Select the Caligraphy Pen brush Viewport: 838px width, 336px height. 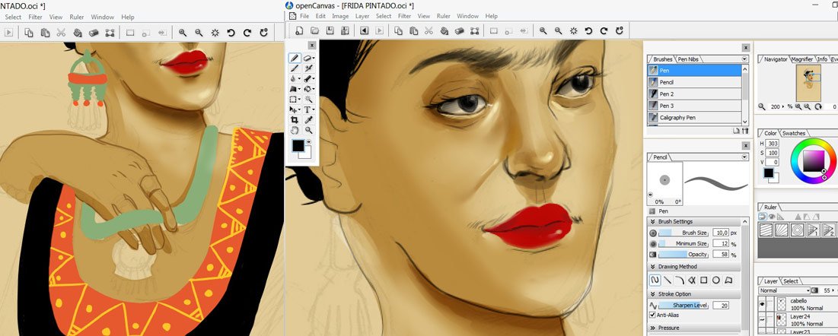pyautogui.click(x=695, y=118)
